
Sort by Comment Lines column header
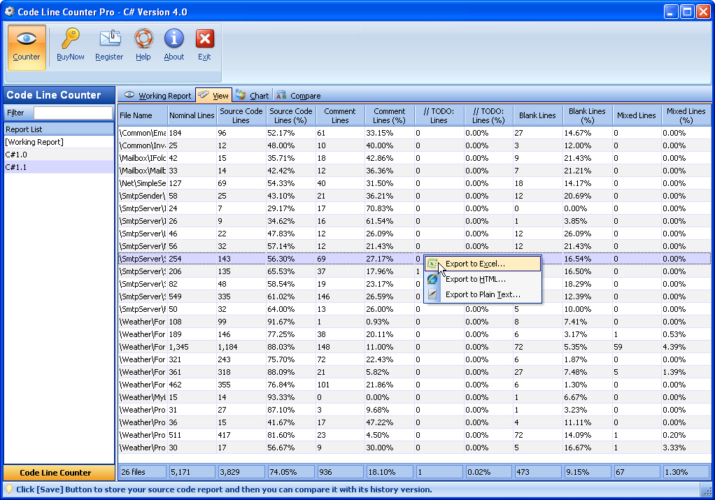[340, 115]
